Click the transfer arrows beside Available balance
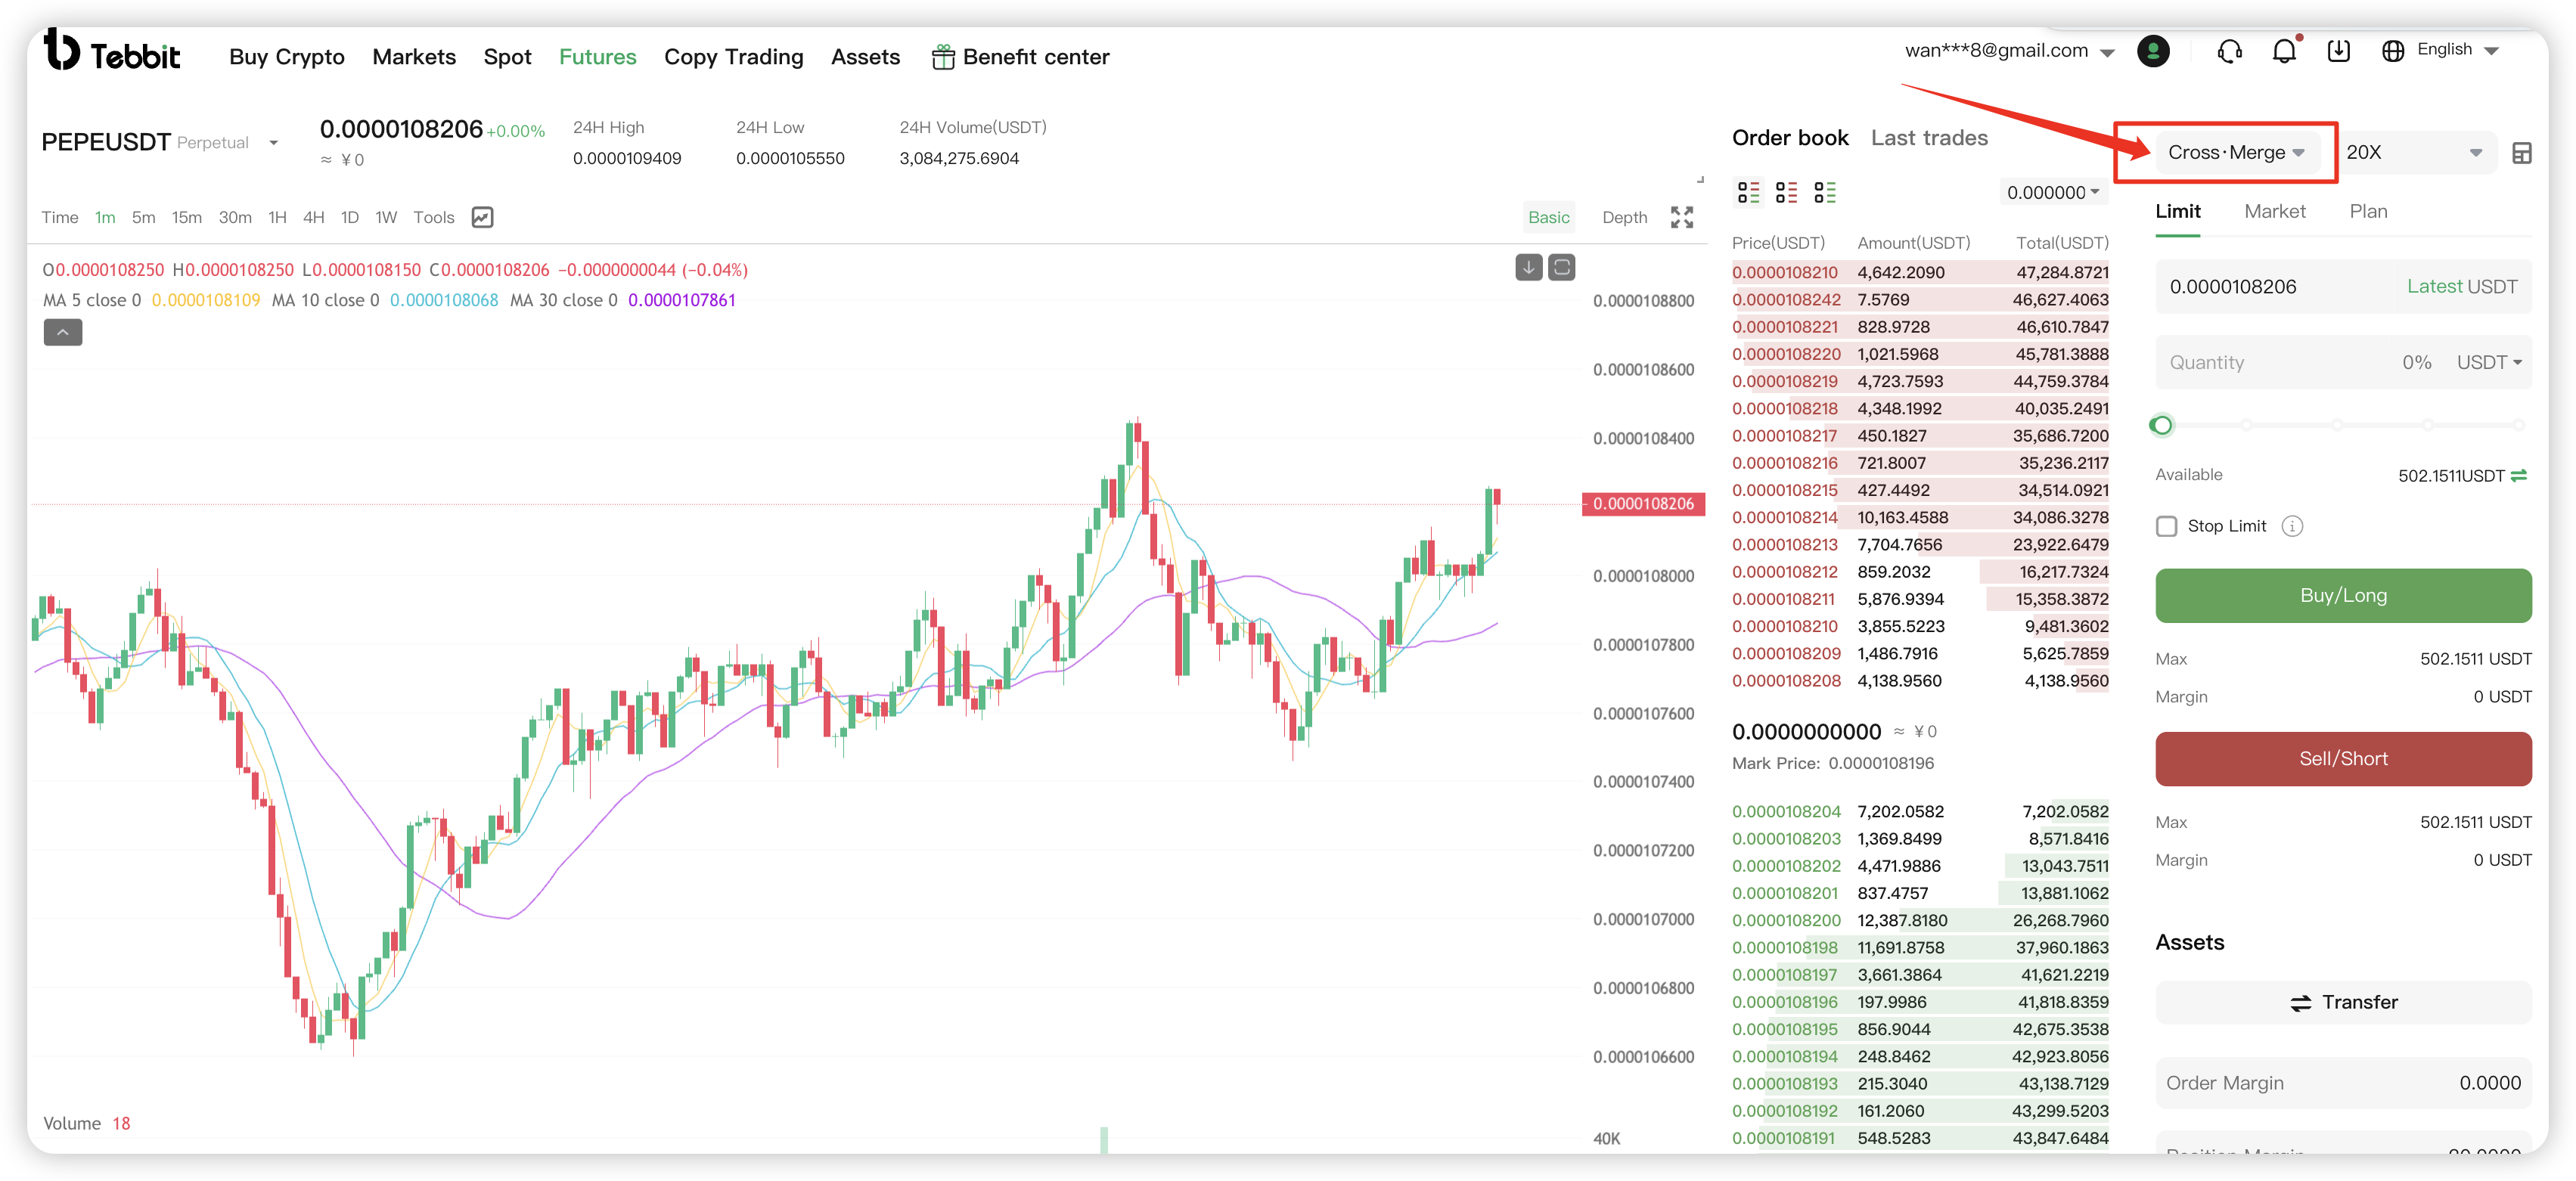This screenshot has height=1181, width=2576. (x=2519, y=475)
